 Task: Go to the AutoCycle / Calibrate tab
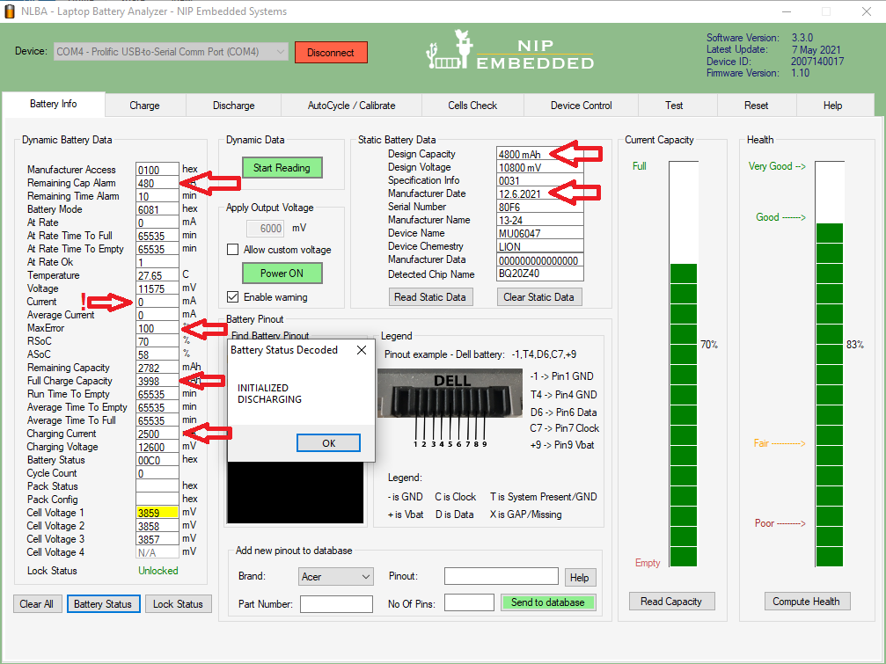351,106
